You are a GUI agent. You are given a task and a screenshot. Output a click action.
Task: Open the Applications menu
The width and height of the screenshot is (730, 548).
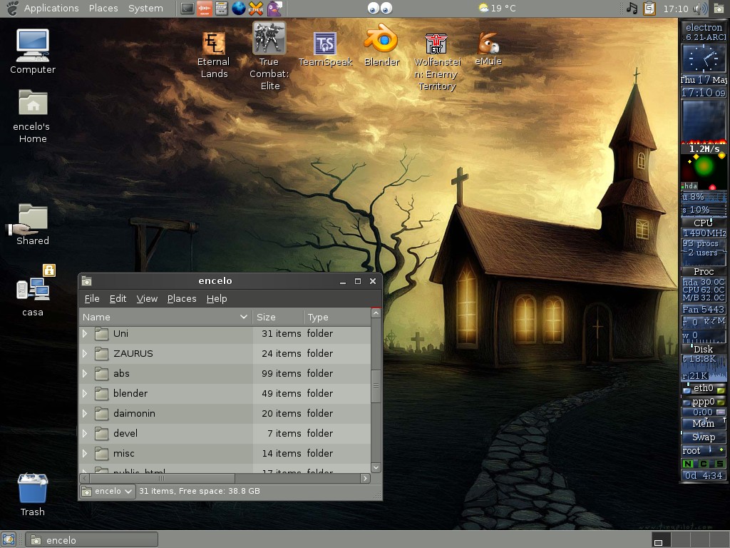(x=51, y=8)
